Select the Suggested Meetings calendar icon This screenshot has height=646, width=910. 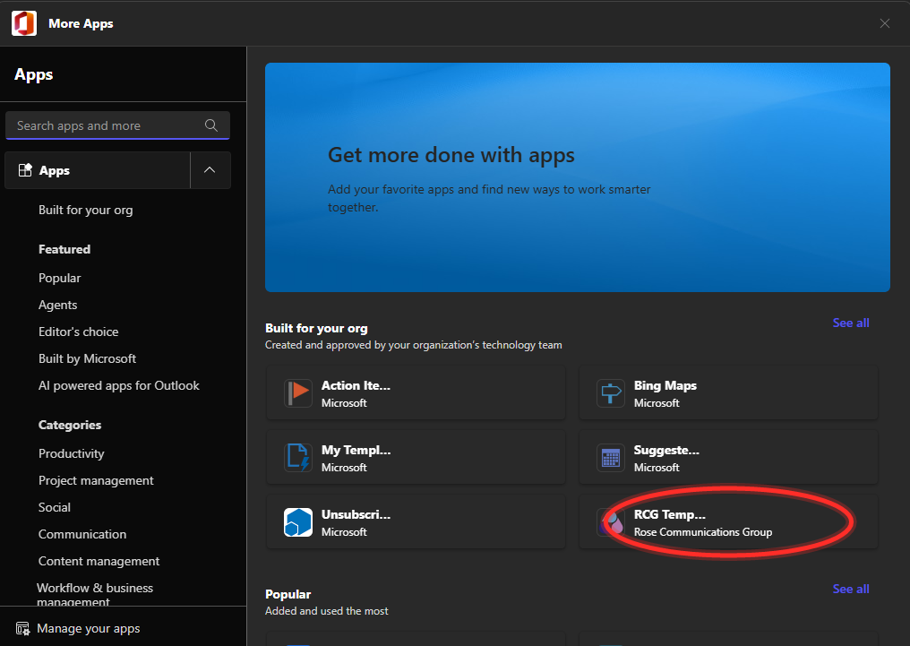point(611,457)
